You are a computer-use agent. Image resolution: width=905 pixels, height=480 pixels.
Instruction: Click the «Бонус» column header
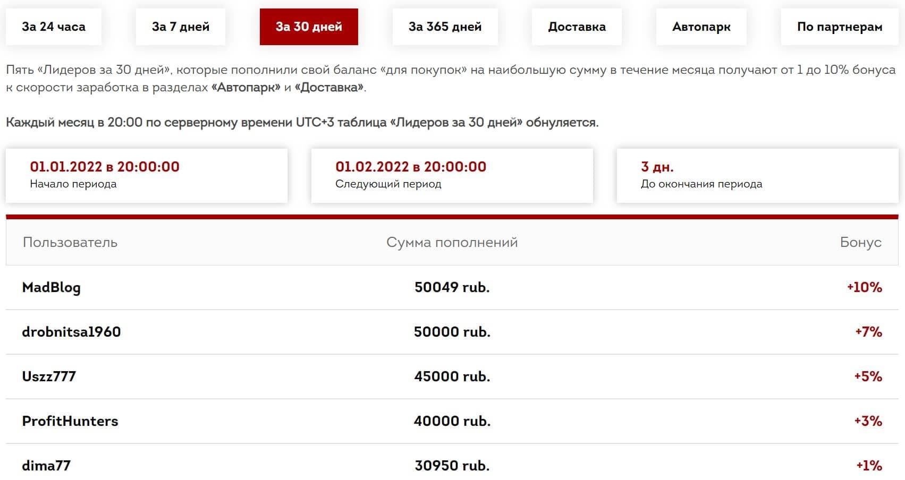(x=861, y=243)
